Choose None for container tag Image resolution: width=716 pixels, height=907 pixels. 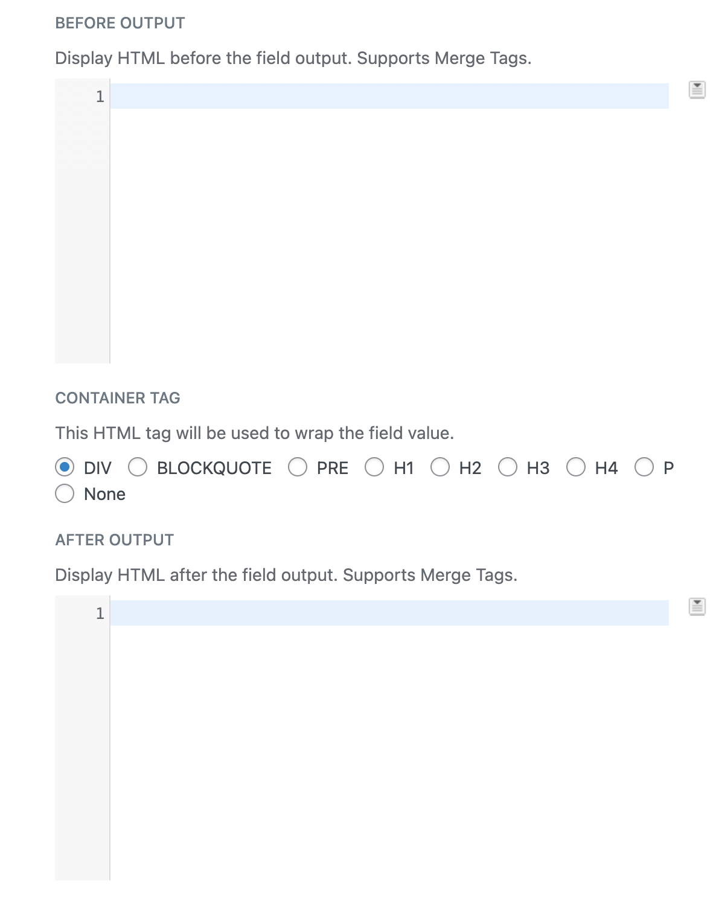tap(65, 494)
